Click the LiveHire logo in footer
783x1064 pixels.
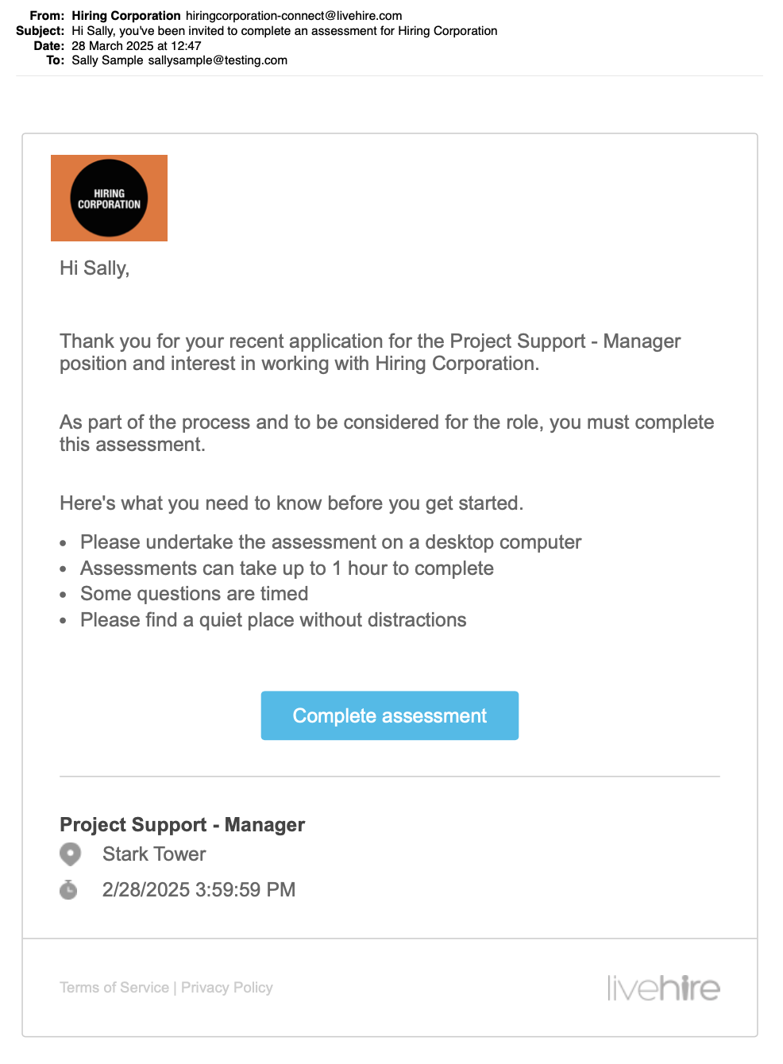pyautogui.click(x=663, y=988)
